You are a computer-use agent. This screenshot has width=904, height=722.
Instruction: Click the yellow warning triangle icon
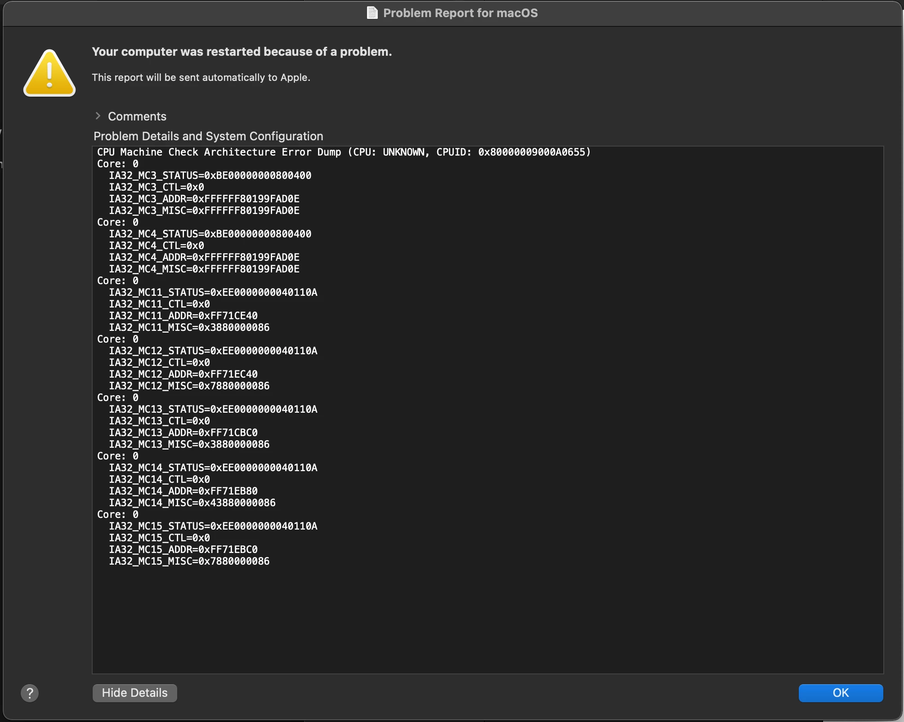[49, 74]
